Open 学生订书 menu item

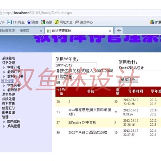[x=14, y=67]
